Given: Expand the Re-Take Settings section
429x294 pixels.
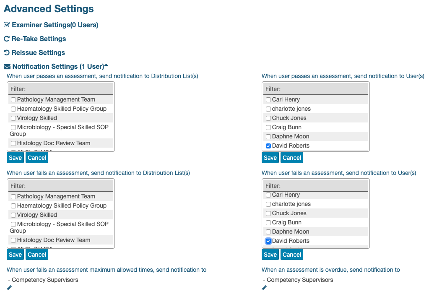Looking at the screenshot, I should pyautogui.click(x=39, y=39).
